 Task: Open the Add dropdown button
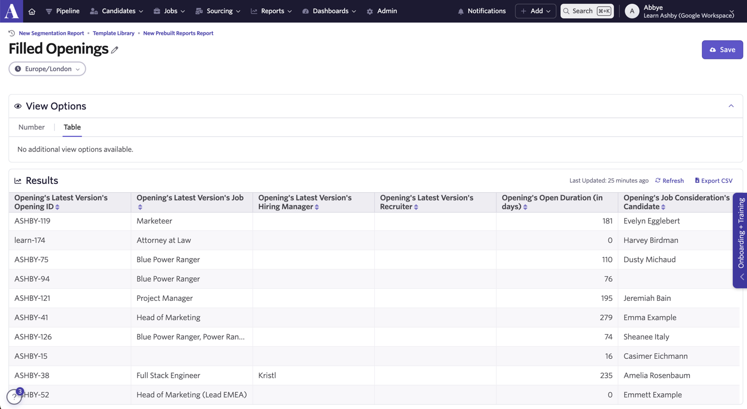(535, 11)
